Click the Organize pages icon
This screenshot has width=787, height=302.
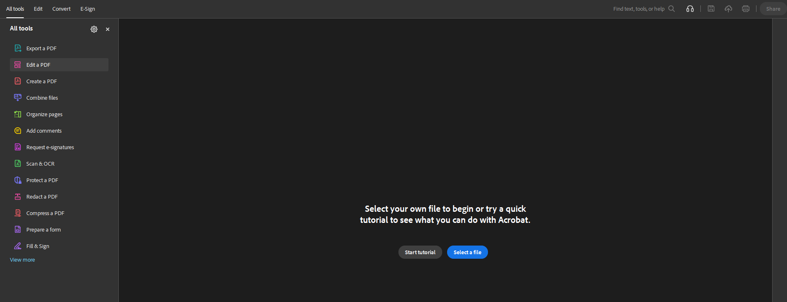coord(18,114)
